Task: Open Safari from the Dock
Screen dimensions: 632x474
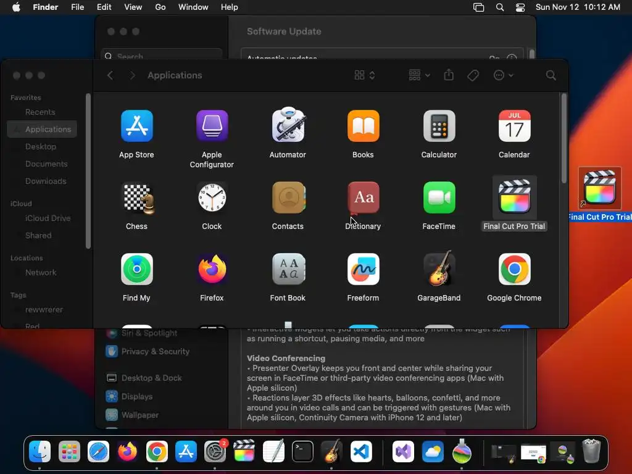Action: [x=98, y=451]
